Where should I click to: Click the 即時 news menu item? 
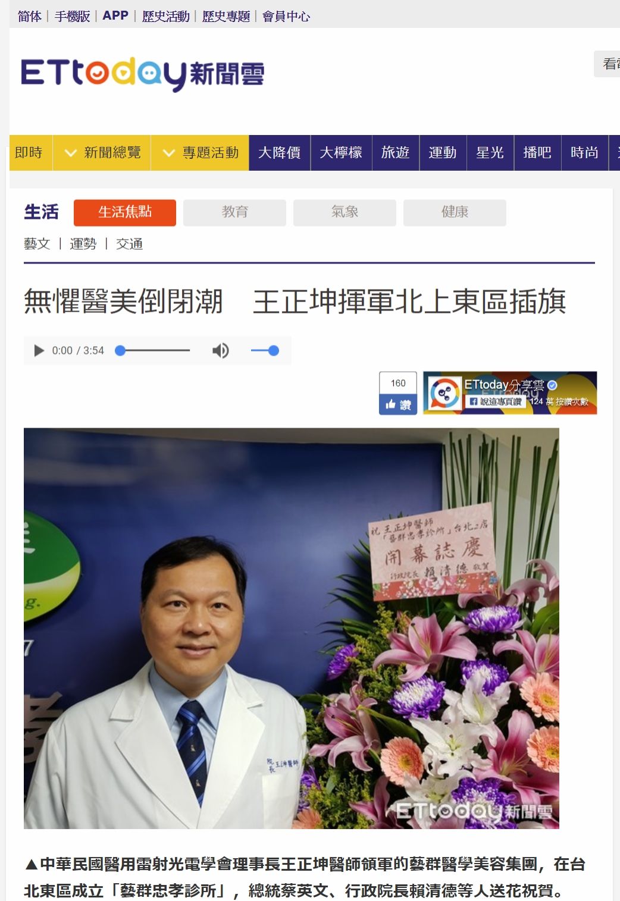pyautogui.click(x=29, y=153)
